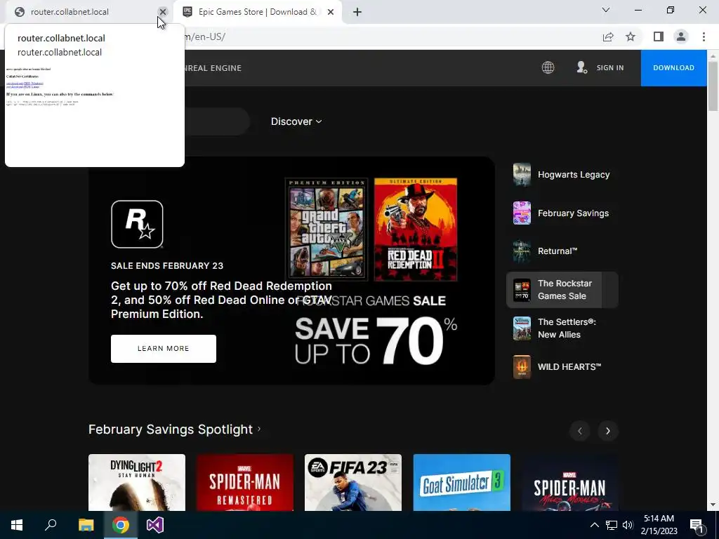Select February Savings in carousel list
The height and width of the screenshot is (539, 719).
click(562, 213)
